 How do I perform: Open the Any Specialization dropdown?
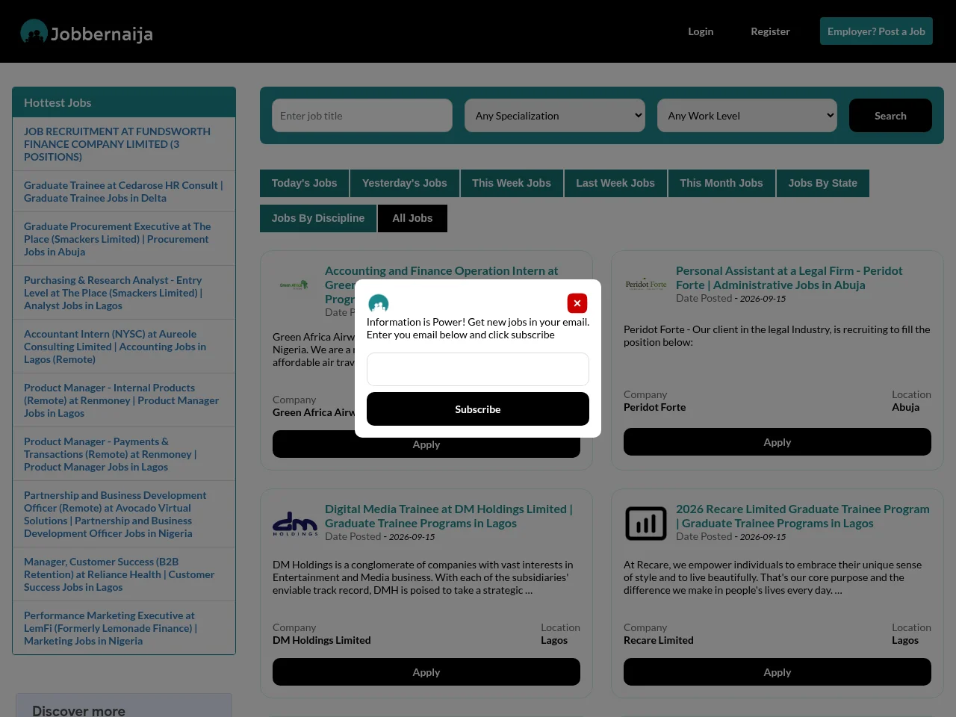point(555,116)
